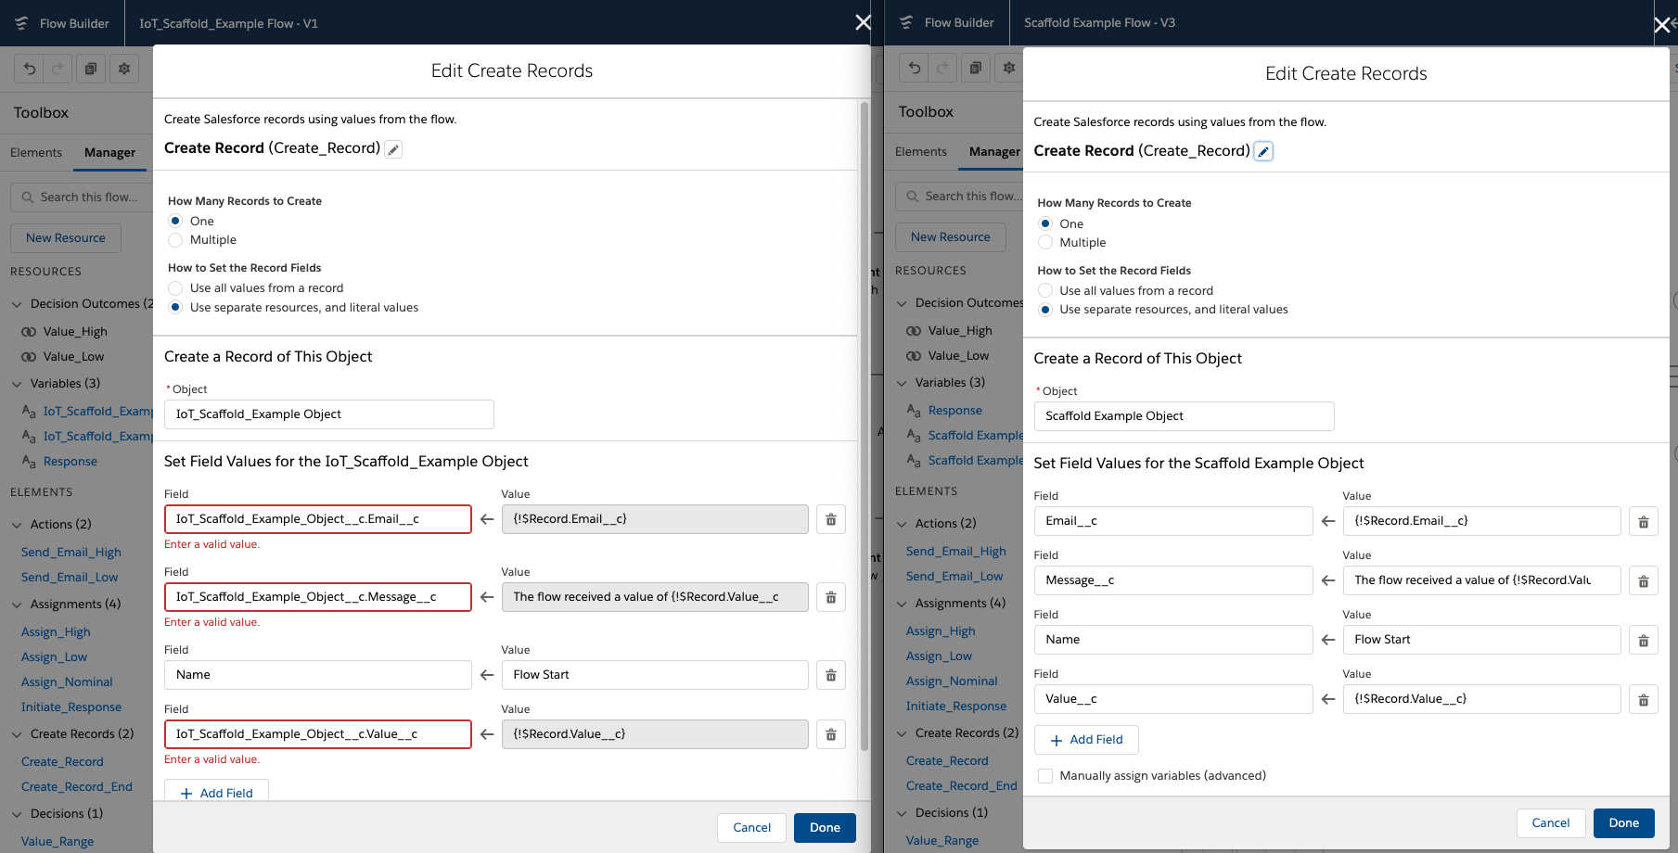
Task: Click the undo icon in left Flow Builder toolbar
Action: (x=30, y=69)
